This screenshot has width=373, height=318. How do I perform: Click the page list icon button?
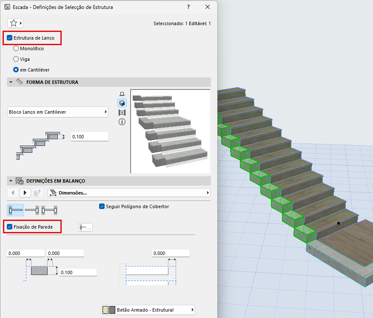(37, 193)
